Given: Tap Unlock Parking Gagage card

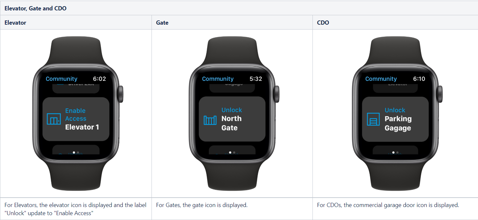Looking at the screenshot, I should [x=395, y=119].
